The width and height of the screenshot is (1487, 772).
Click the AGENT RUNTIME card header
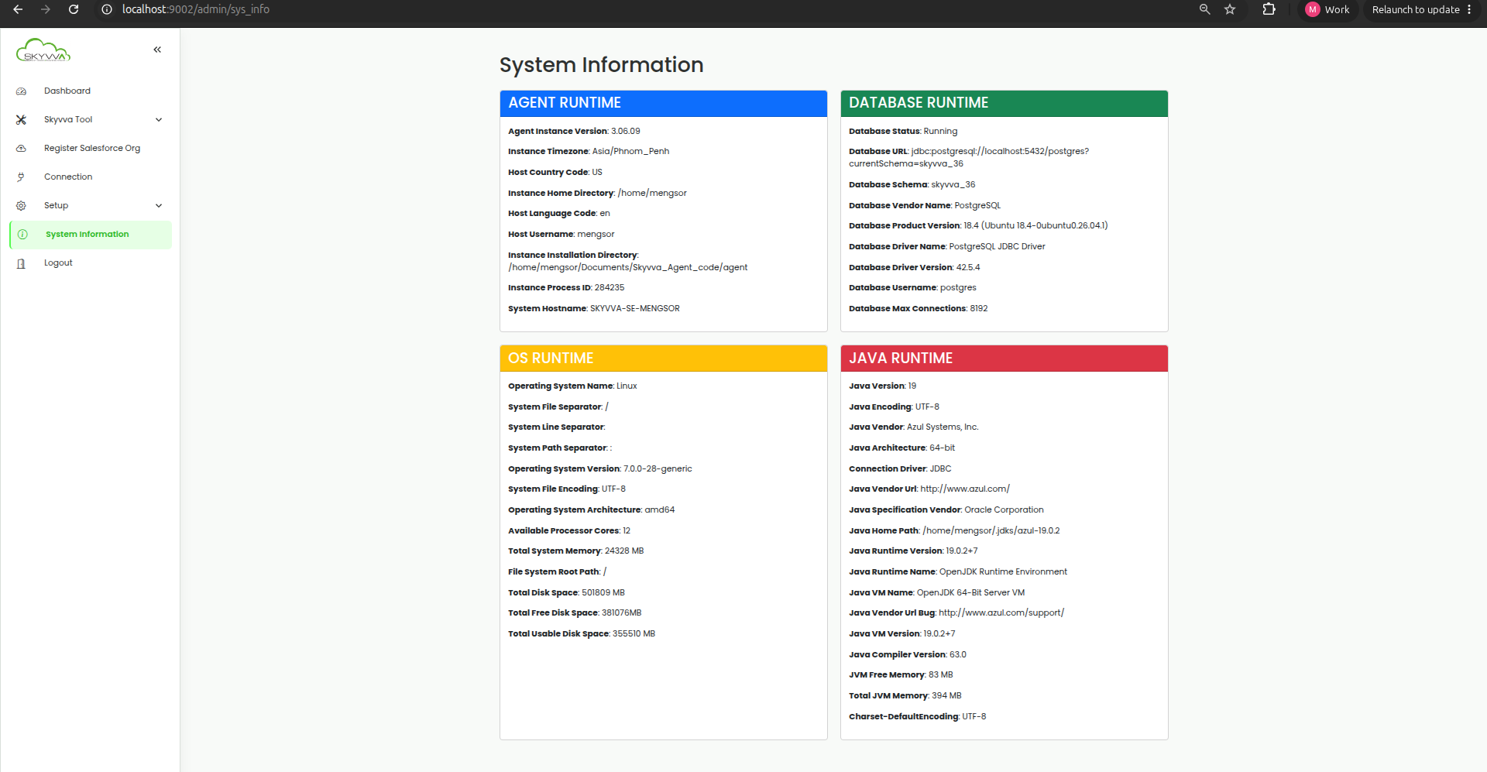664,103
